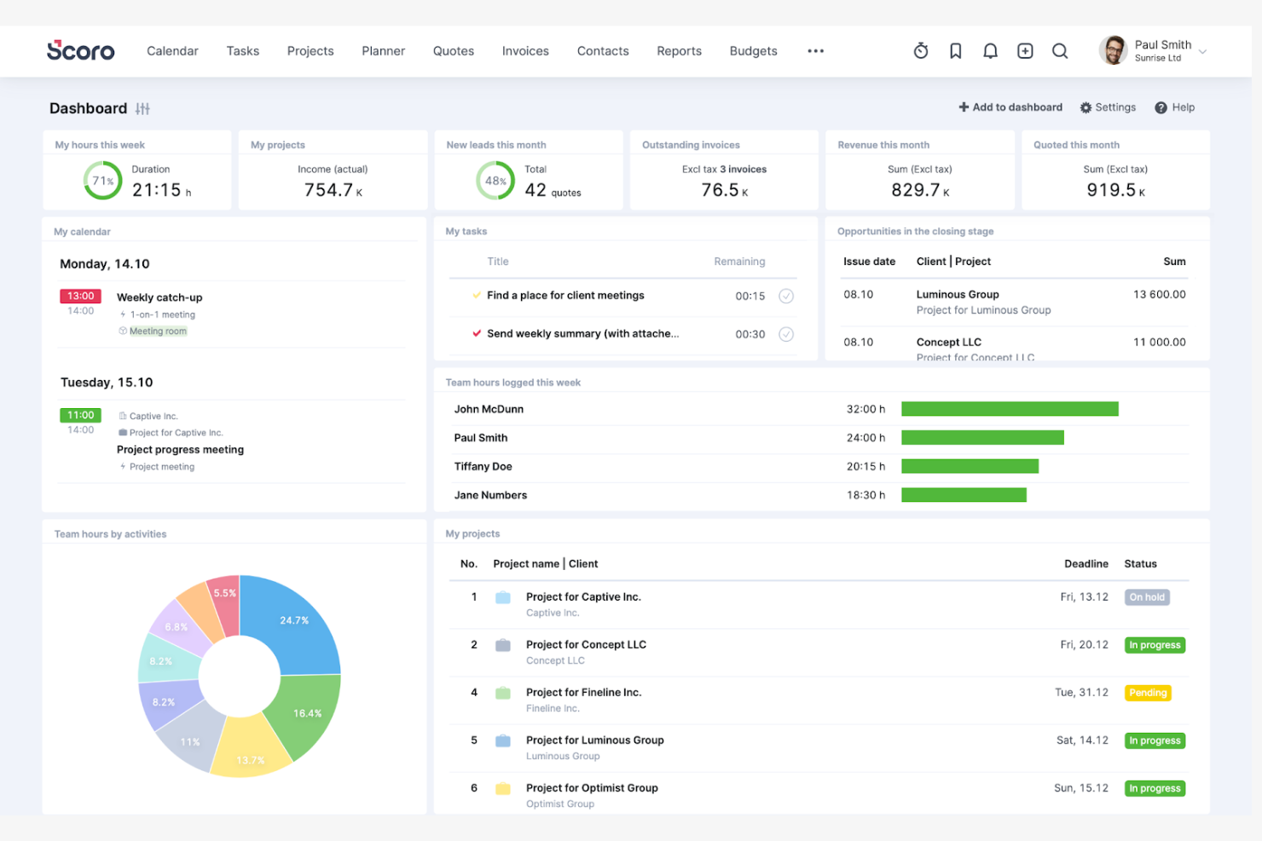Click the Scoro logo
Screen dimensions: 1262x841
coord(80,50)
